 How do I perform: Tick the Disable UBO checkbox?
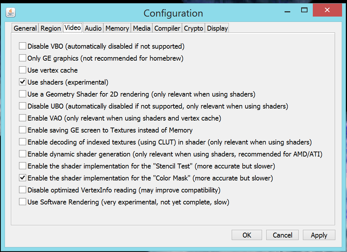coord(23,106)
